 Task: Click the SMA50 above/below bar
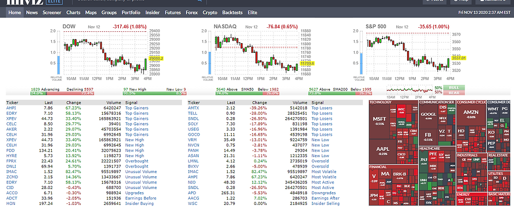tap(248, 93)
